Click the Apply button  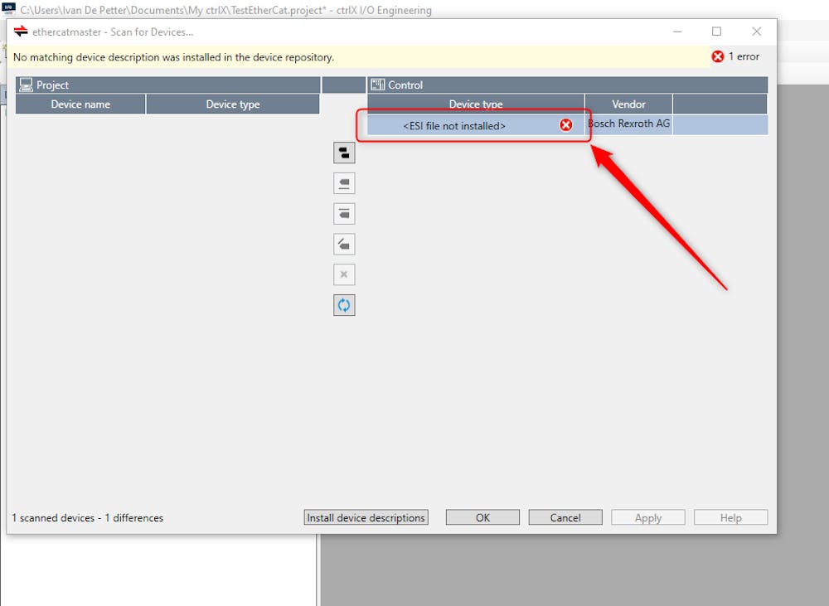tap(647, 517)
